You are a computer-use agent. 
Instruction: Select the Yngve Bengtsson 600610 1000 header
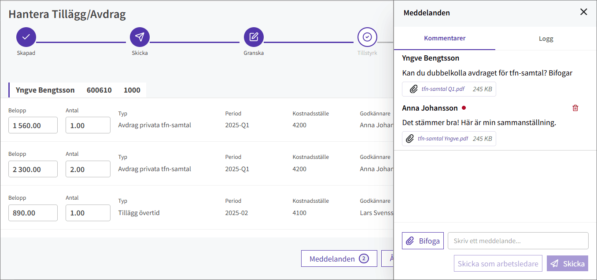pyautogui.click(x=77, y=90)
